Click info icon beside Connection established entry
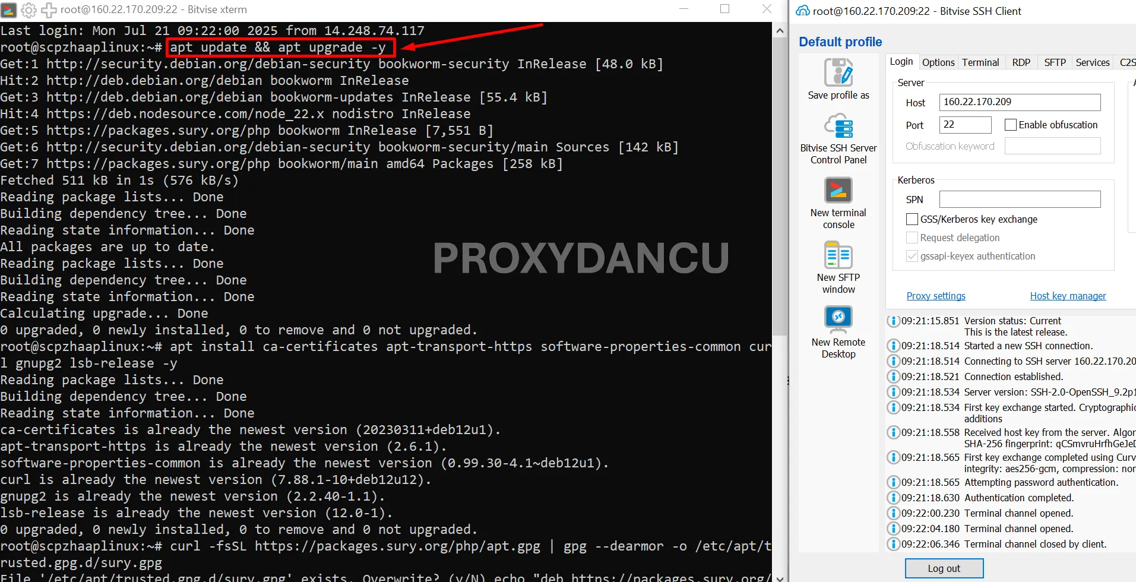This screenshot has width=1136, height=582. (x=893, y=377)
